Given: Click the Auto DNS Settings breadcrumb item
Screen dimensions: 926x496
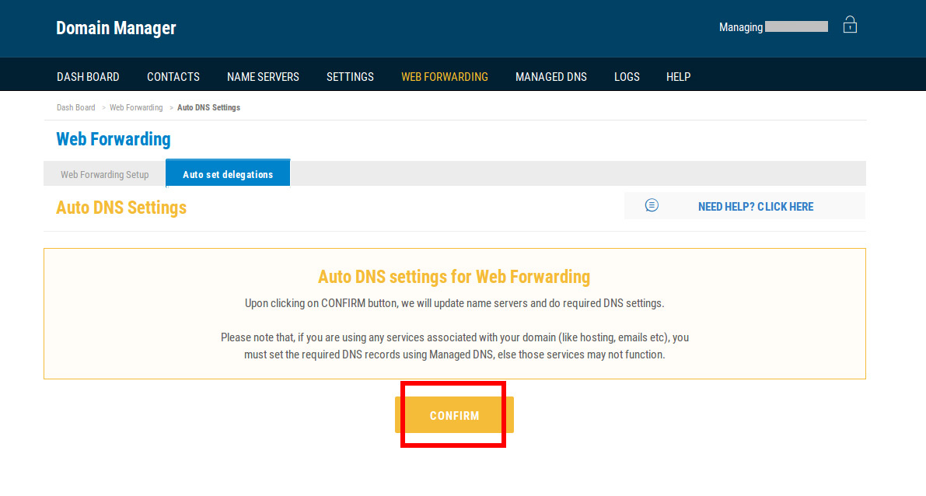Looking at the screenshot, I should pyautogui.click(x=208, y=107).
